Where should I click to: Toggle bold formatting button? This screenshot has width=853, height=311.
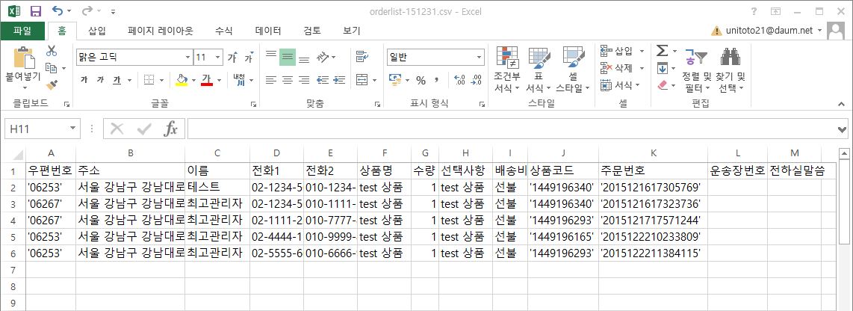tap(84, 80)
